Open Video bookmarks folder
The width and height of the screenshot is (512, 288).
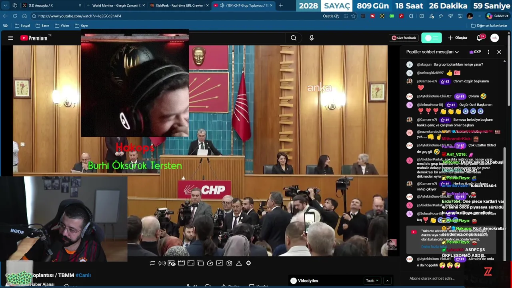[x=62, y=26]
